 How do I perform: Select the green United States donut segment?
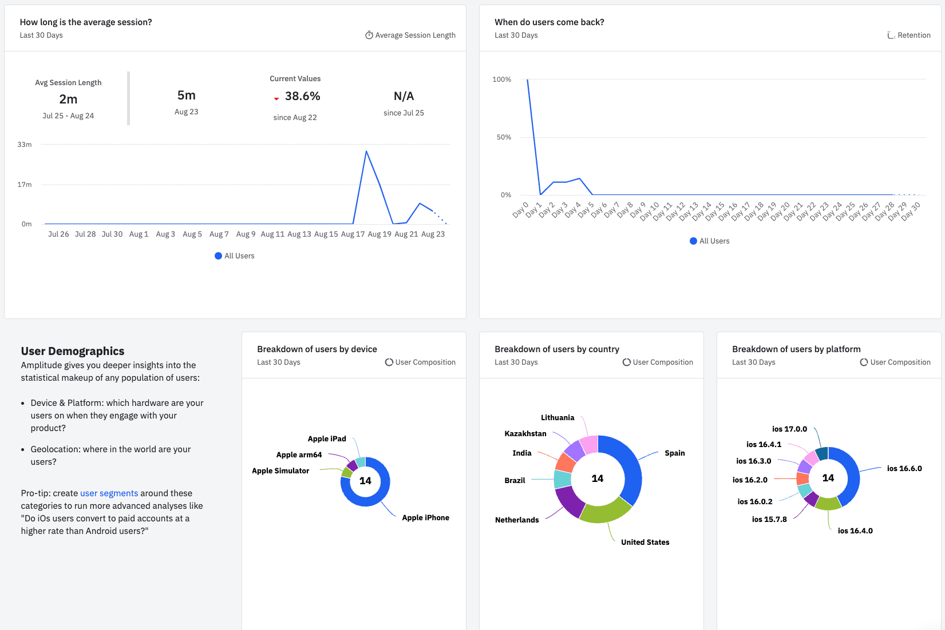(x=604, y=511)
